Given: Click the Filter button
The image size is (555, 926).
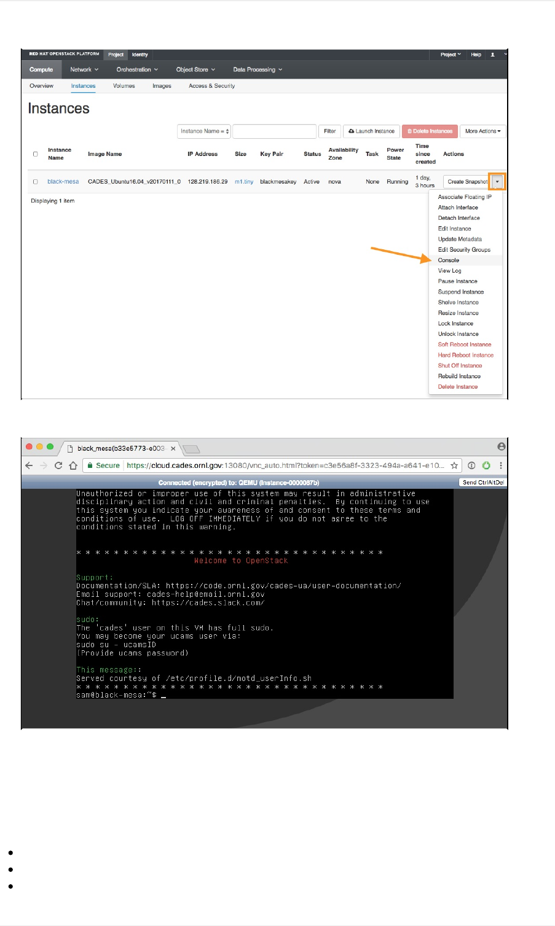Looking at the screenshot, I should 330,131.
